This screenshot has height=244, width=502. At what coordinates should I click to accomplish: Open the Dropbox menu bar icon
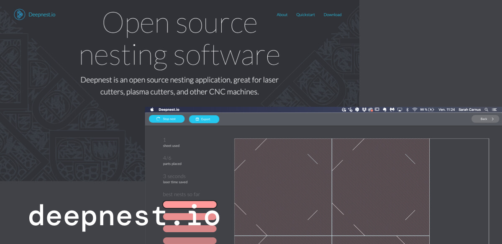[x=365, y=110]
